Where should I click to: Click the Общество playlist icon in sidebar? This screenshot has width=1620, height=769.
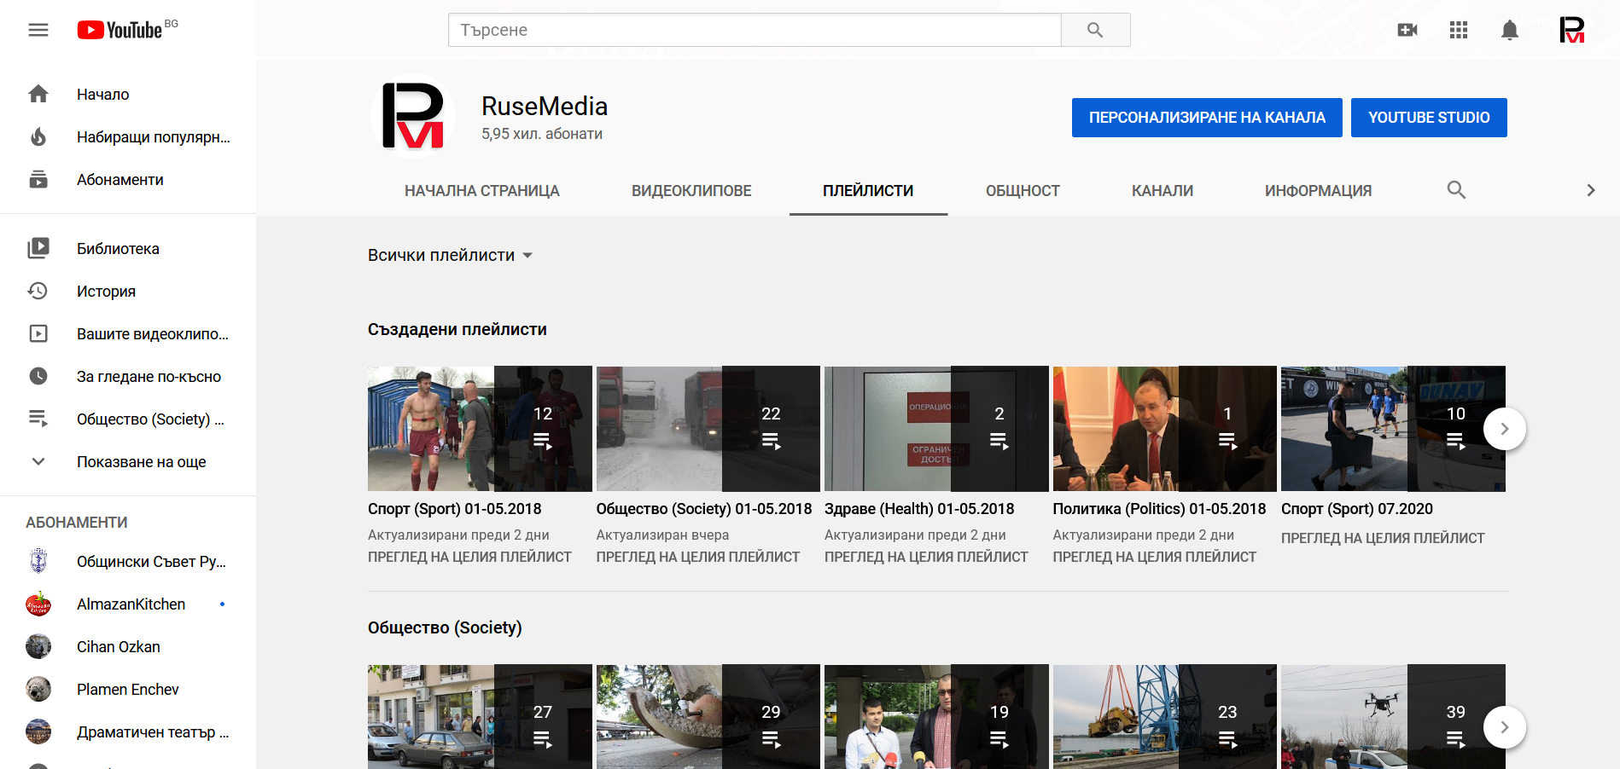point(38,419)
